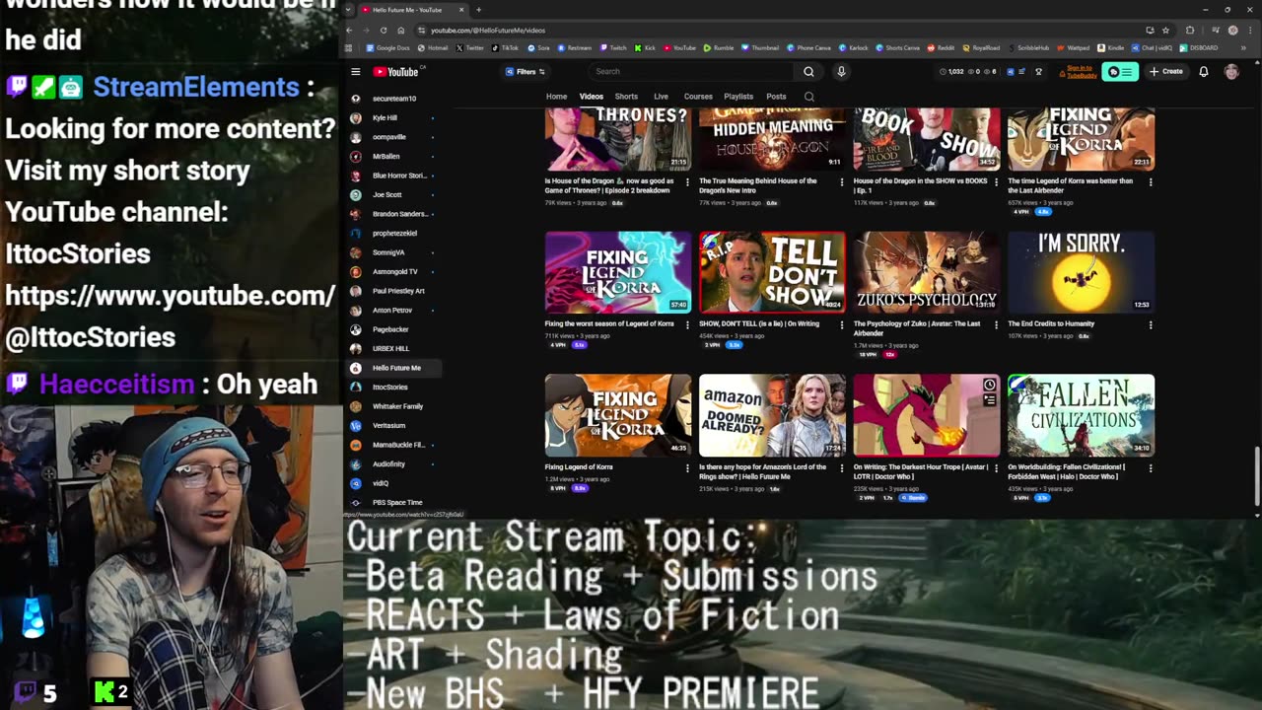Open the browser extensions puzzle icon
Viewport: 1262px width, 710px height.
[1190, 31]
